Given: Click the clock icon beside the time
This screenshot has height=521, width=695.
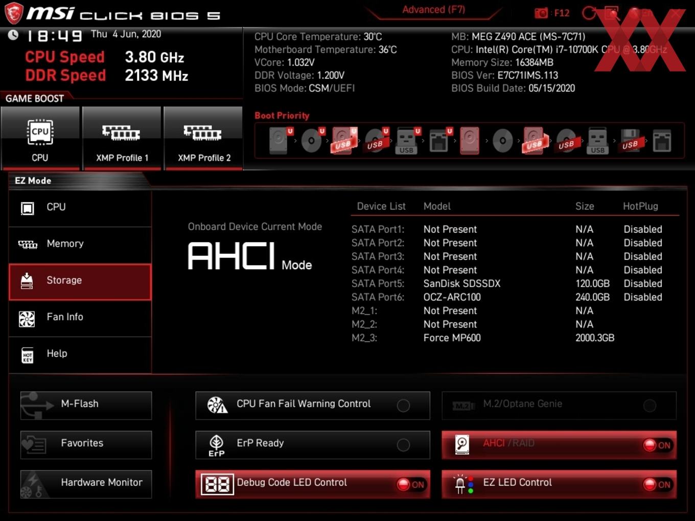Looking at the screenshot, I should click(13, 35).
